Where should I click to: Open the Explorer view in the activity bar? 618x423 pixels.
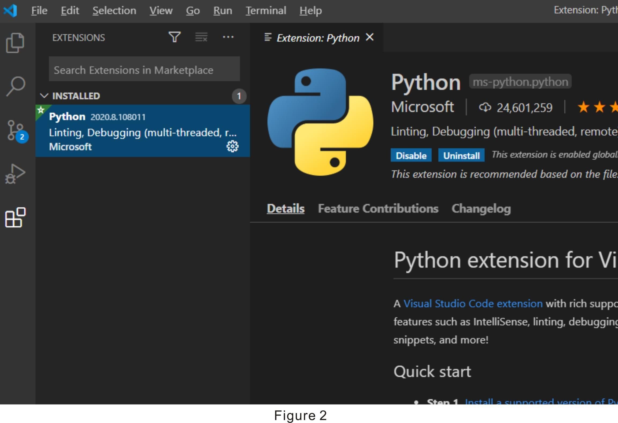(15, 42)
